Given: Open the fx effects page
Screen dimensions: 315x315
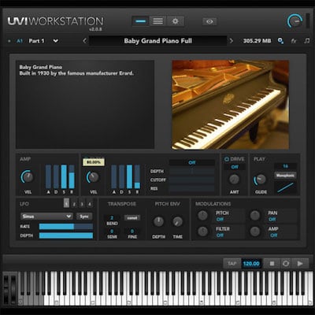Looking at the screenshot, I should click(x=294, y=41).
